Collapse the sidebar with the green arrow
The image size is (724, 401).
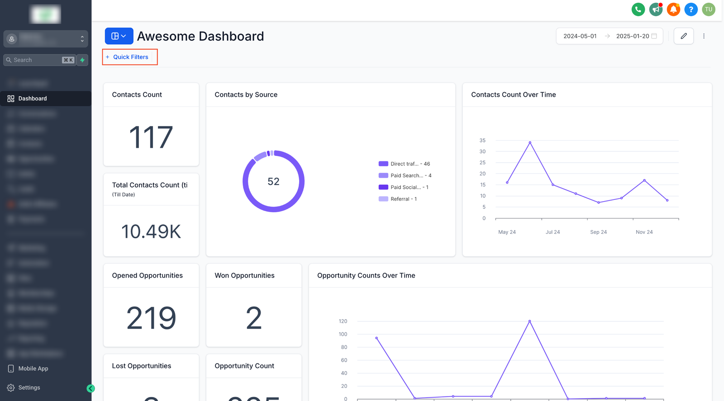point(90,388)
